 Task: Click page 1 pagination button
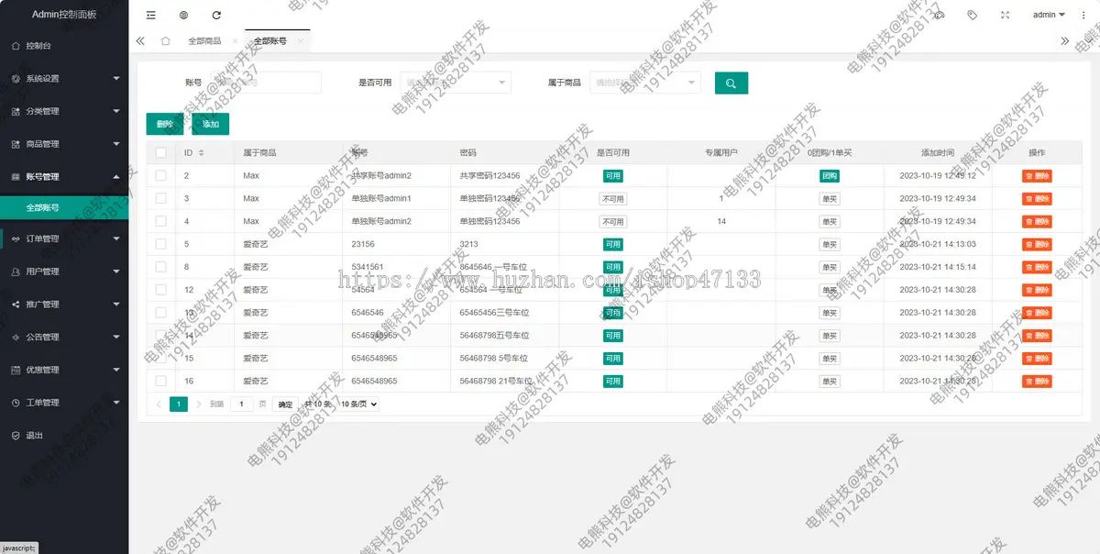[179, 404]
